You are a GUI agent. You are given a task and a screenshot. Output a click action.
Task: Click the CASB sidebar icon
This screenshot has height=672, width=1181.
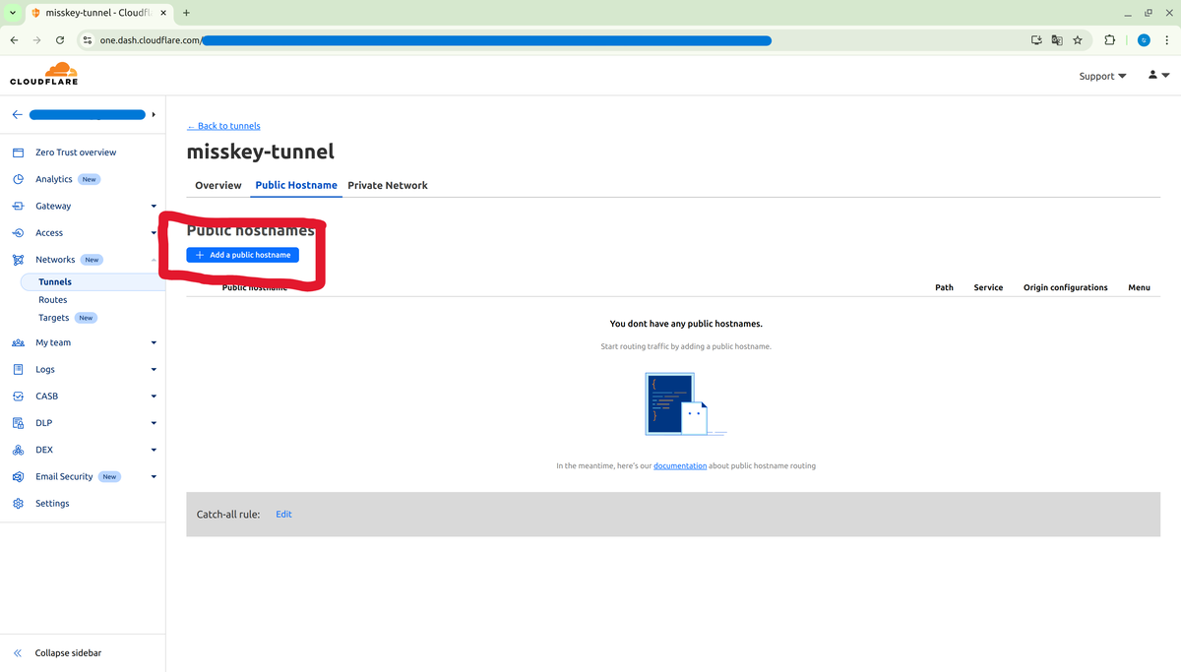18,396
